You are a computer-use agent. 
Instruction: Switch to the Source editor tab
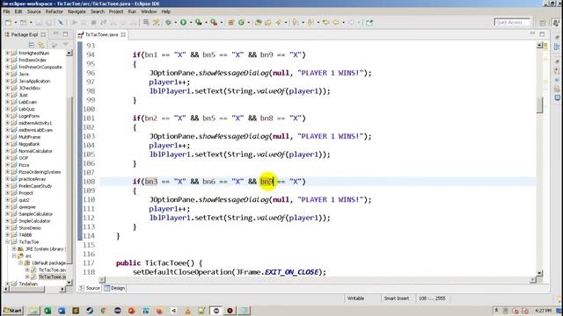(x=90, y=288)
